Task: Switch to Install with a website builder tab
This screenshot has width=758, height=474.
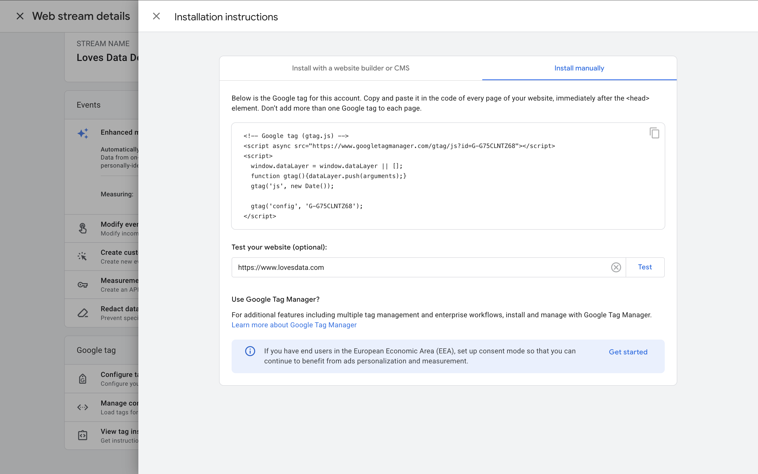Action: pyautogui.click(x=350, y=68)
